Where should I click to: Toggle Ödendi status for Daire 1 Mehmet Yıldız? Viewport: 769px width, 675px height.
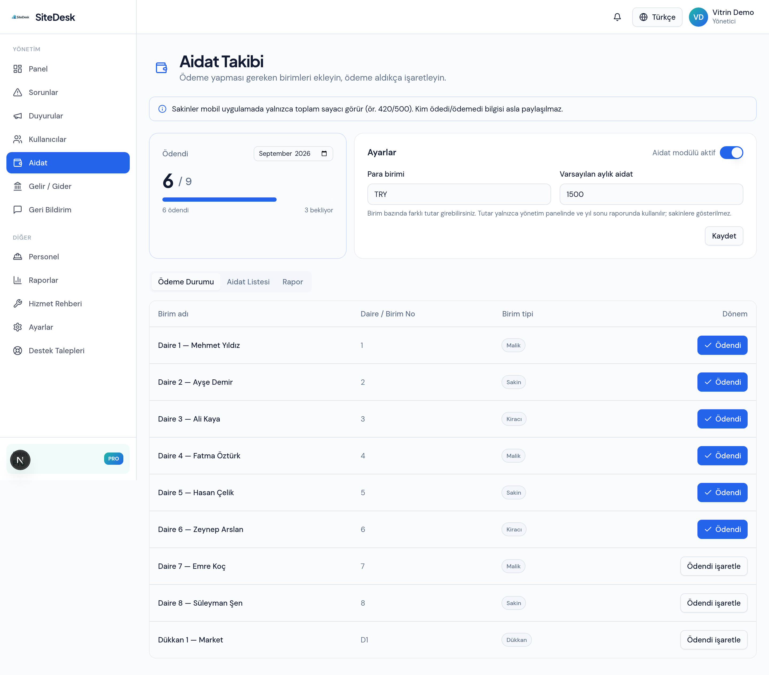point(722,346)
